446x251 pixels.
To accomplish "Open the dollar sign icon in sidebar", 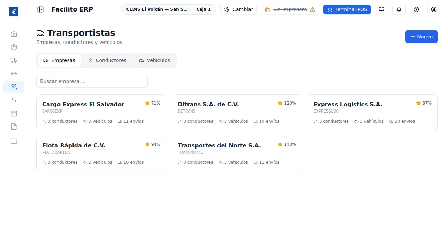I will point(14,100).
